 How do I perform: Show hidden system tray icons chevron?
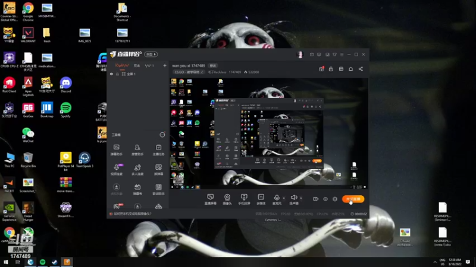click(435, 262)
